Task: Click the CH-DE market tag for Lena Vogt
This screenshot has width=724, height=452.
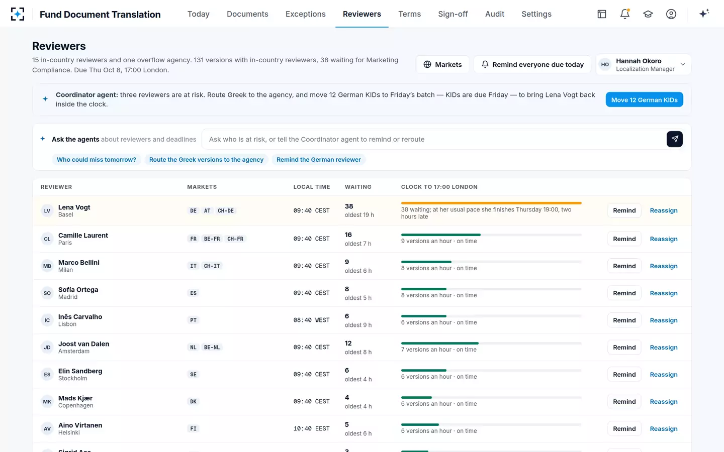Action: click(226, 211)
